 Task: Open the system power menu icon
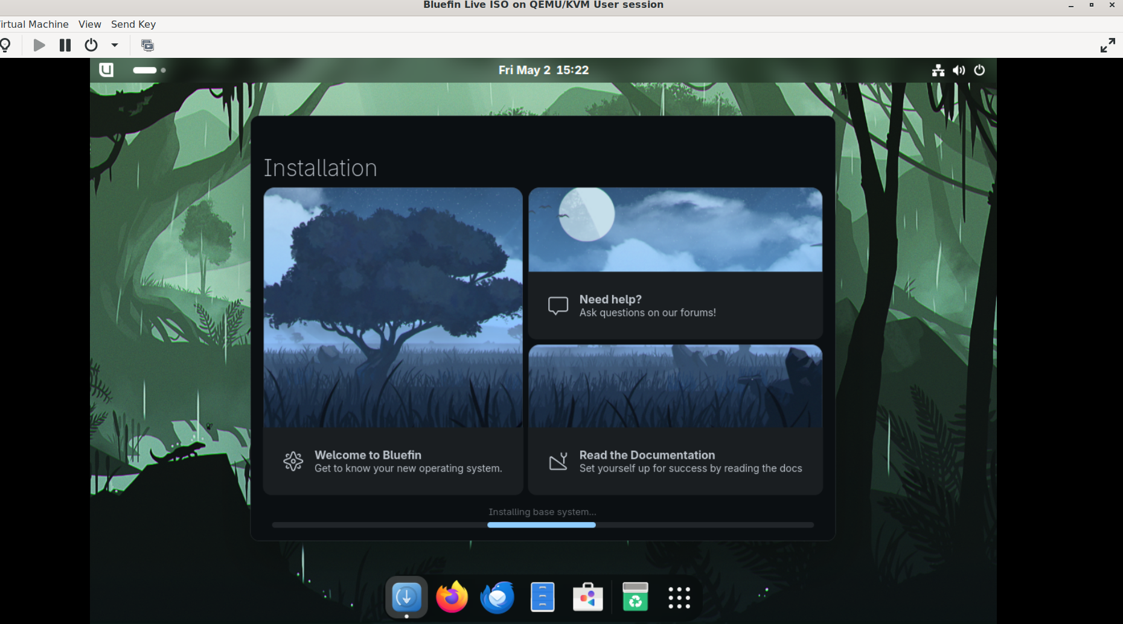pyautogui.click(x=979, y=71)
